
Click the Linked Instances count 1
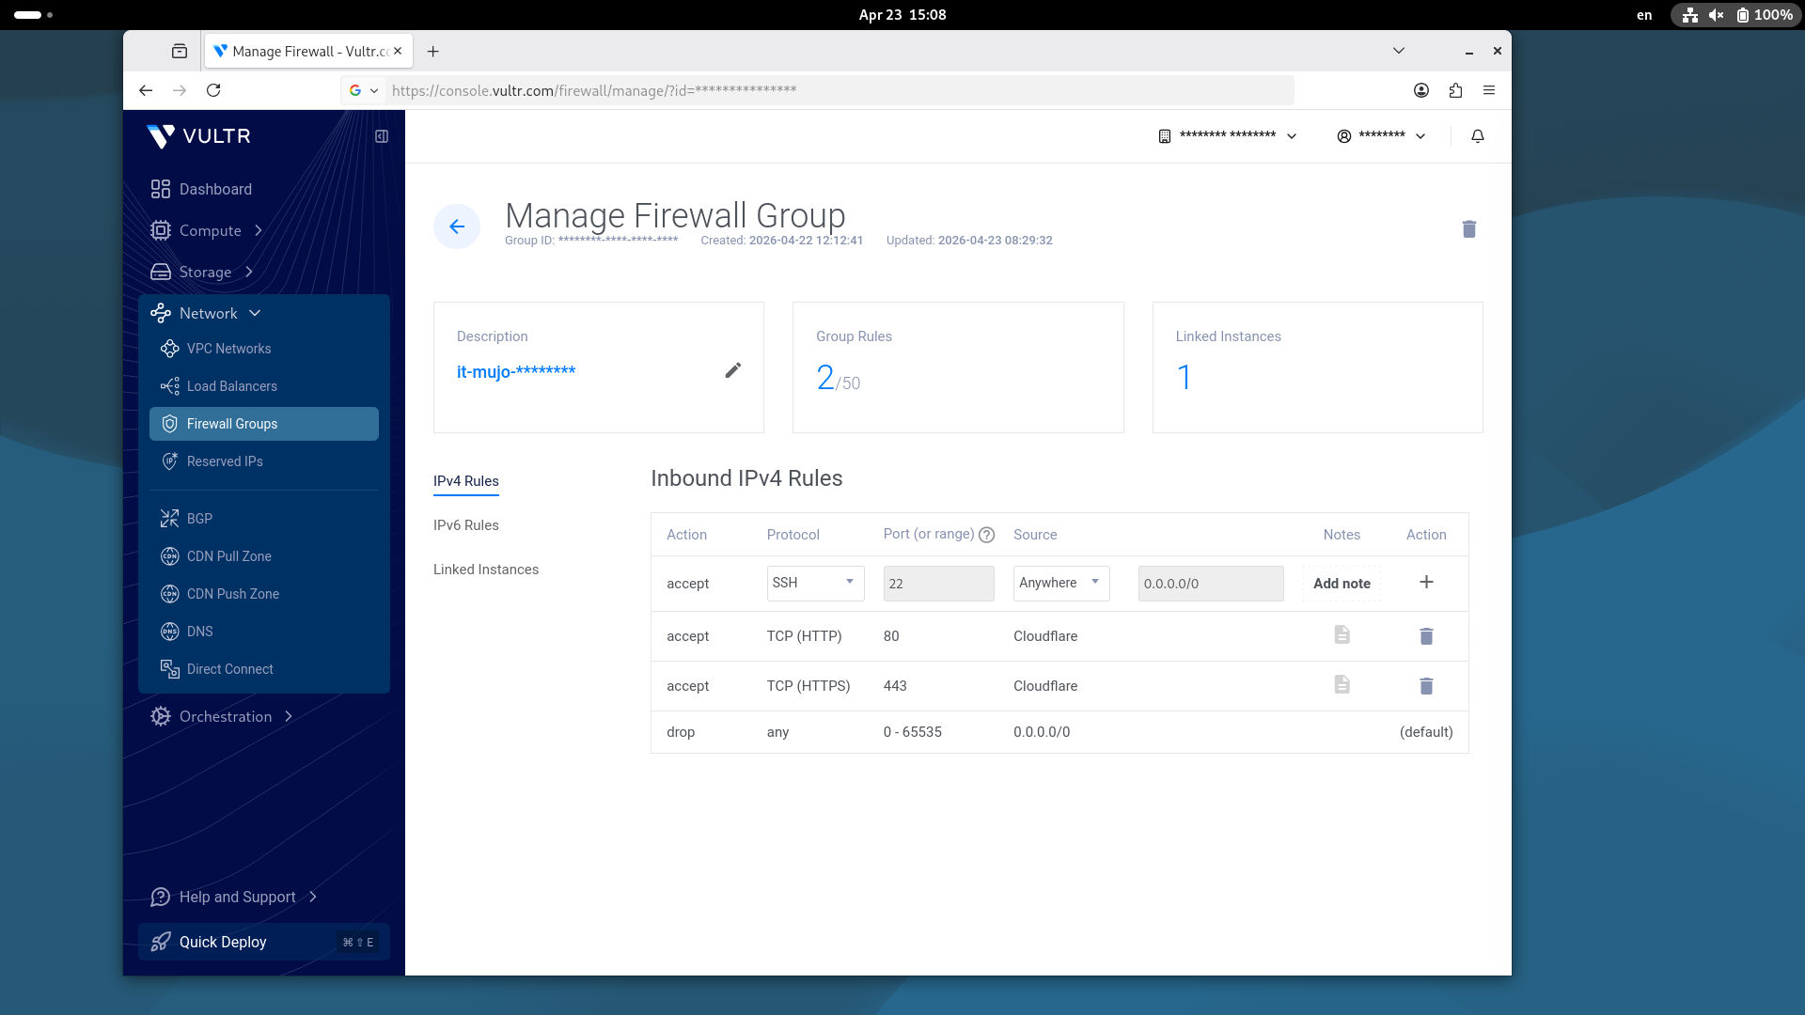(1185, 378)
